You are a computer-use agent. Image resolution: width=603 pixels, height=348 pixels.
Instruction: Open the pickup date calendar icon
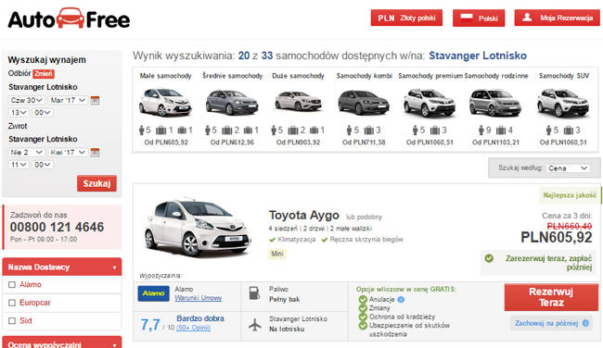[x=95, y=101]
